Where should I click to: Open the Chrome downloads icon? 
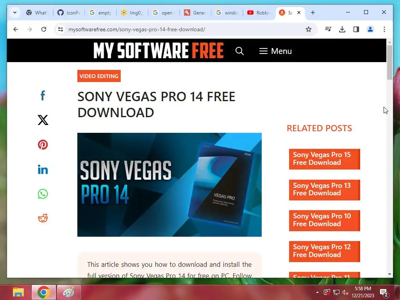[x=342, y=29]
